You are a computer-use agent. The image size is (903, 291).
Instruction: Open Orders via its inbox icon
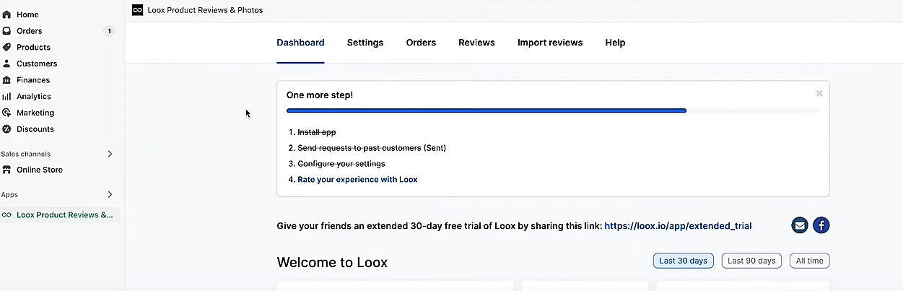tap(7, 31)
